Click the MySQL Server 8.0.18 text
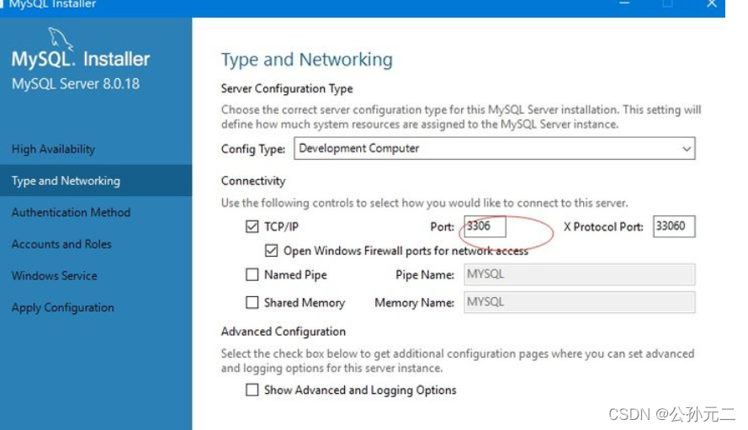748x430 pixels. 76,84
